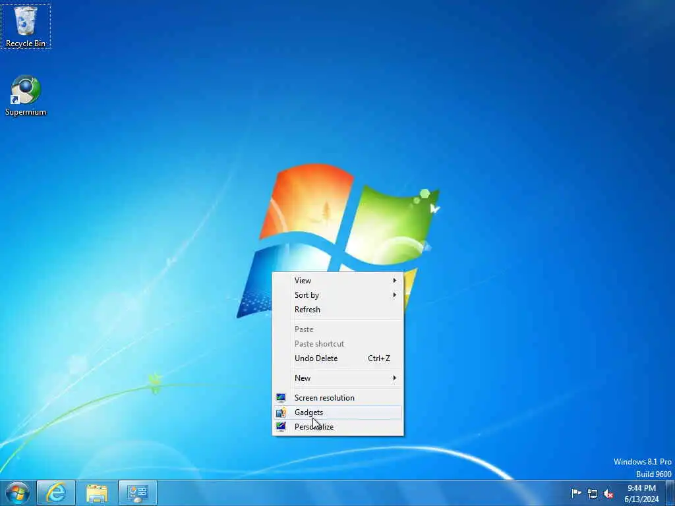Image resolution: width=675 pixels, height=506 pixels.
Task: Click the Paste shortcut menu entry
Action: tap(338, 344)
